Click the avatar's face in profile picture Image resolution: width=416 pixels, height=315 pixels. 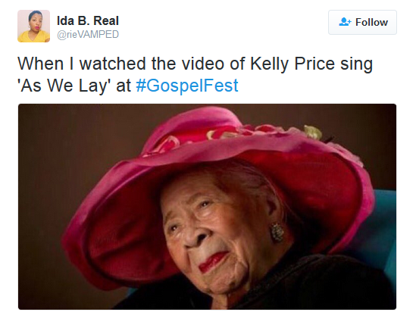[35, 23]
